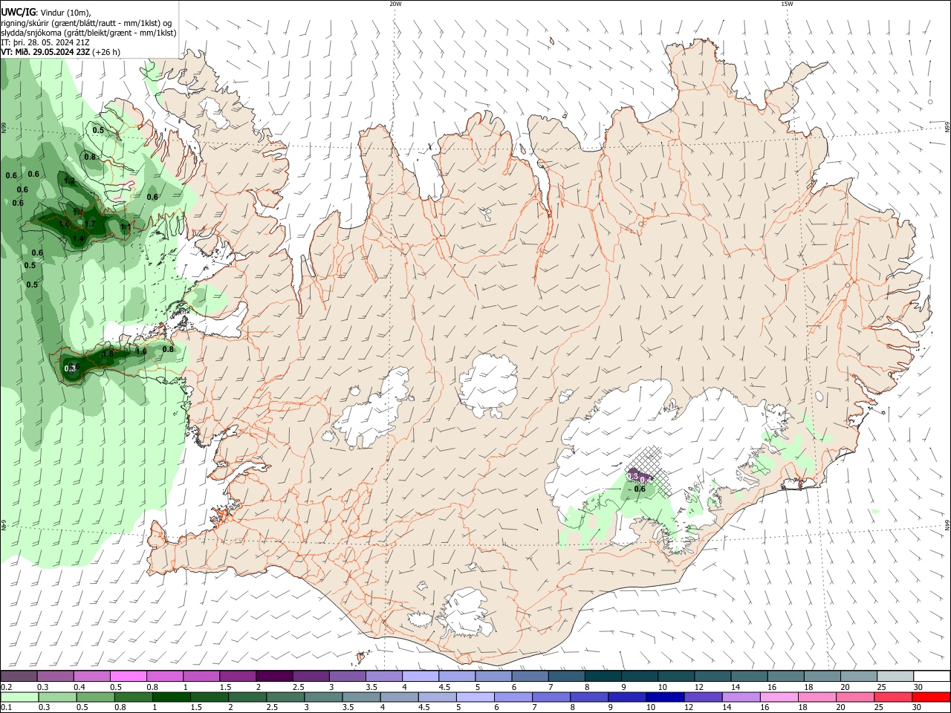Click the '20W' longitude label
The height and width of the screenshot is (713, 951).
pos(395,4)
